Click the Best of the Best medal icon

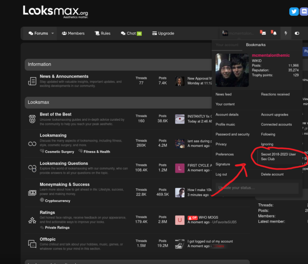pyautogui.click(x=32, y=119)
